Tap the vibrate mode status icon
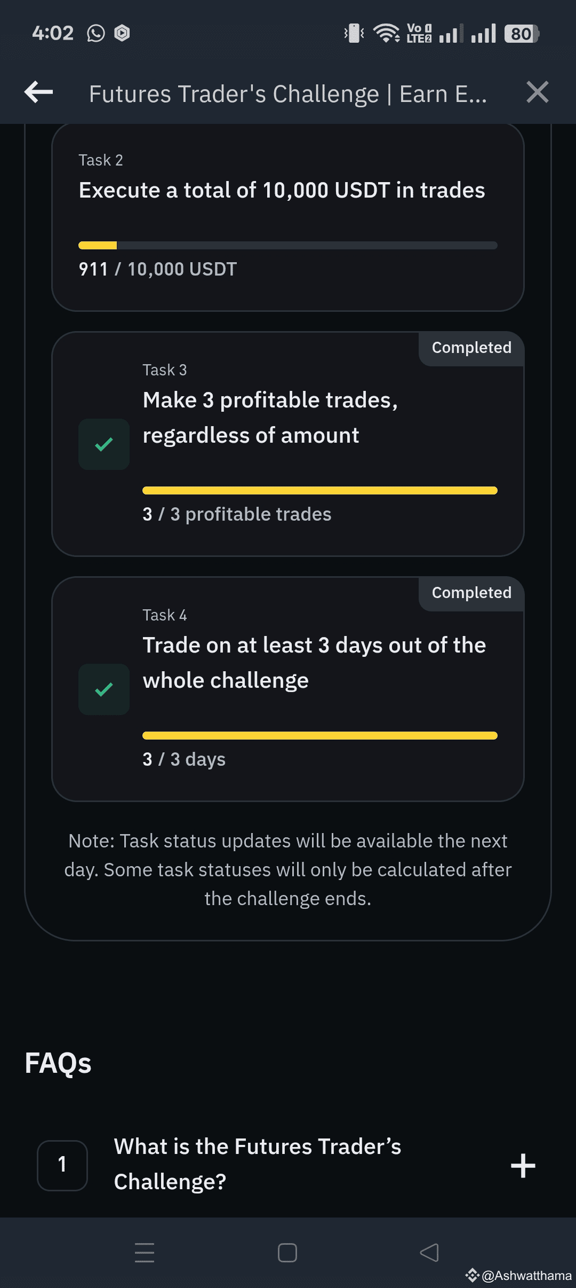576x1288 pixels. pyautogui.click(x=354, y=33)
